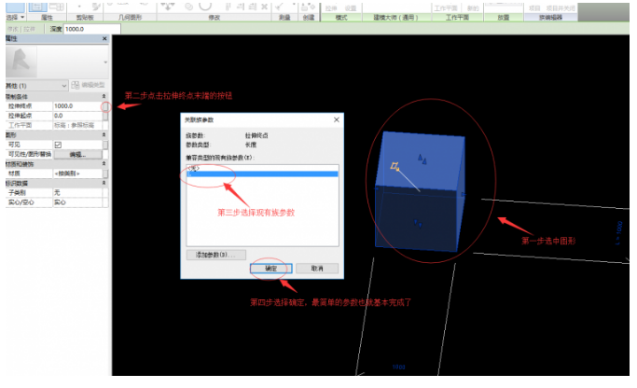Click the 子类别 value 无
Viewport: 637px width, 388px height.
click(x=77, y=192)
